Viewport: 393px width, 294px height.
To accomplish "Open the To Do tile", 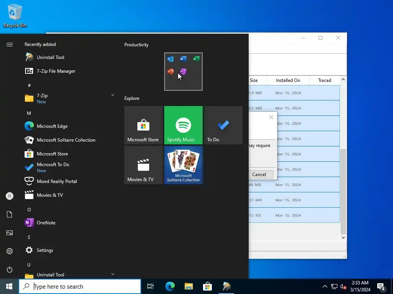I will tap(223, 125).
